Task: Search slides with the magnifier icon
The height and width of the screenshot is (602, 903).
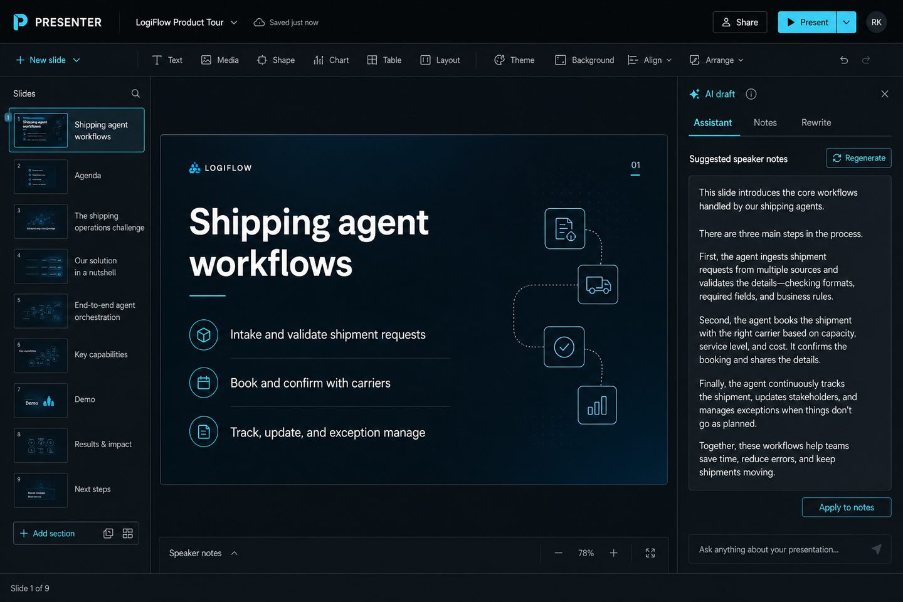Action: pos(135,93)
